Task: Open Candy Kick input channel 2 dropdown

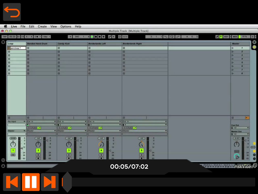Action: pos(72,125)
